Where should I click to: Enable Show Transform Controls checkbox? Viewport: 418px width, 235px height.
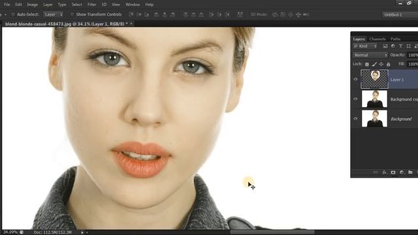pyautogui.click(x=72, y=14)
